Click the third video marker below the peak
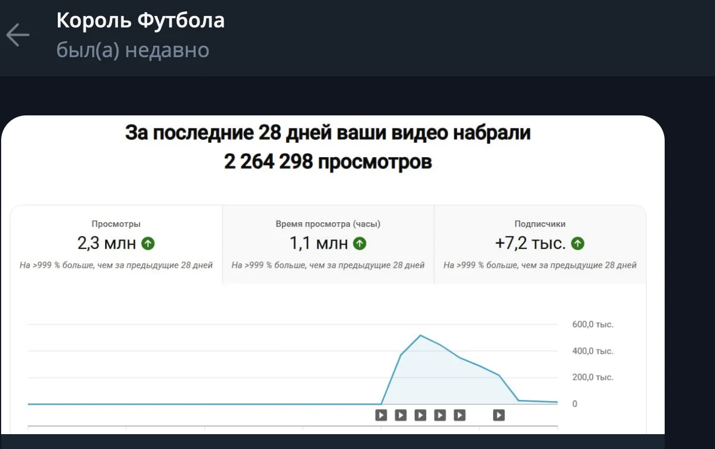 [x=420, y=415]
